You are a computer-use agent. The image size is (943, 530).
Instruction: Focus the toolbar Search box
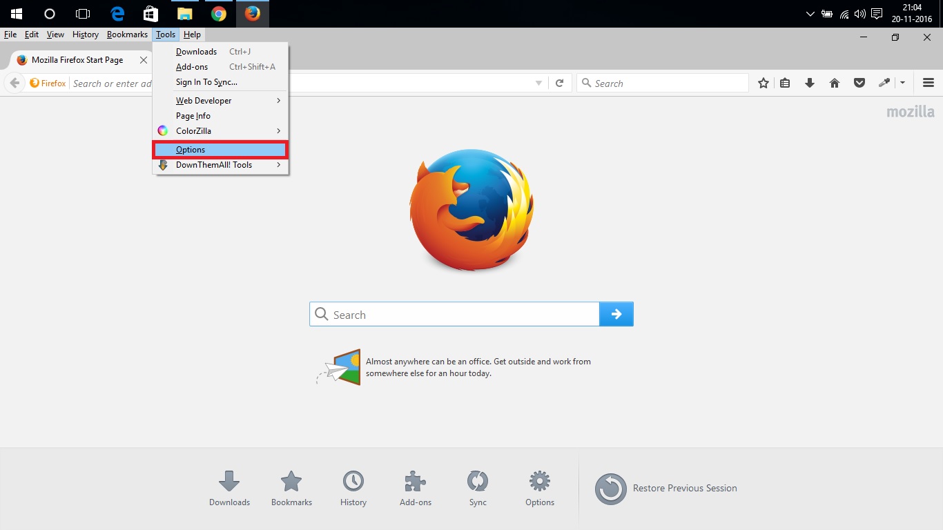click(x=663, y=84)
